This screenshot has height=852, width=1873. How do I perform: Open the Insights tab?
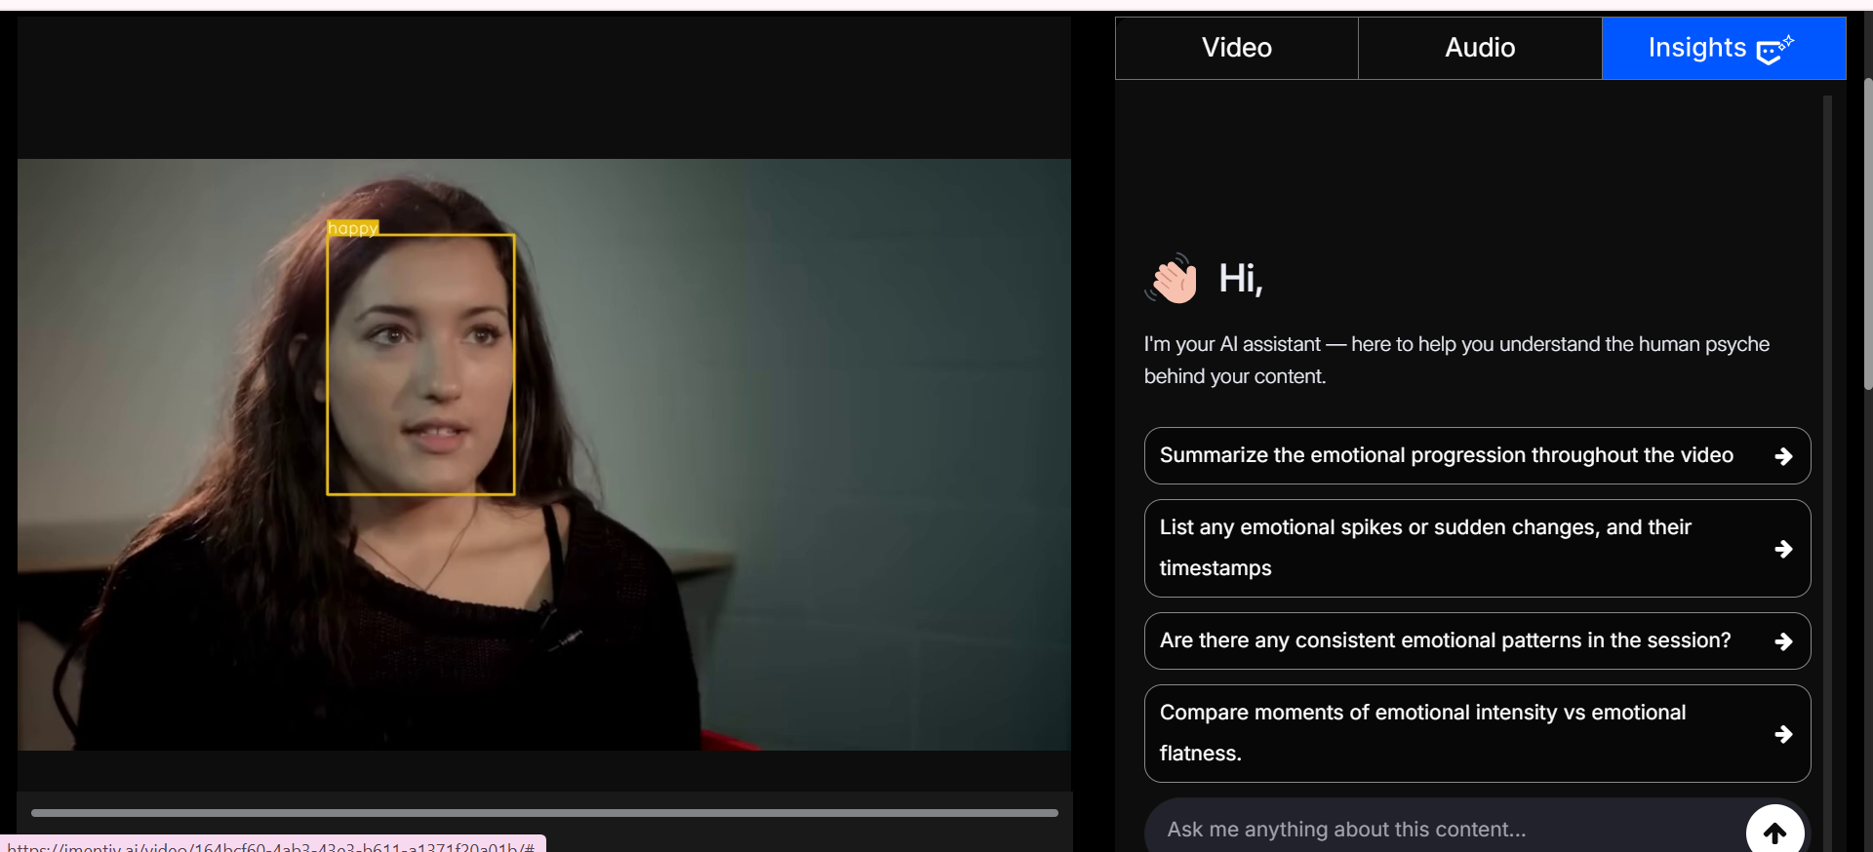(x=1724, y=48)
